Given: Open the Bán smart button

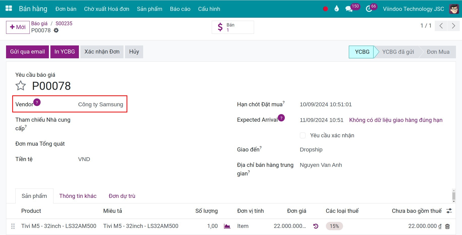Looking at the screenshot, I should (x=233, y=27).
